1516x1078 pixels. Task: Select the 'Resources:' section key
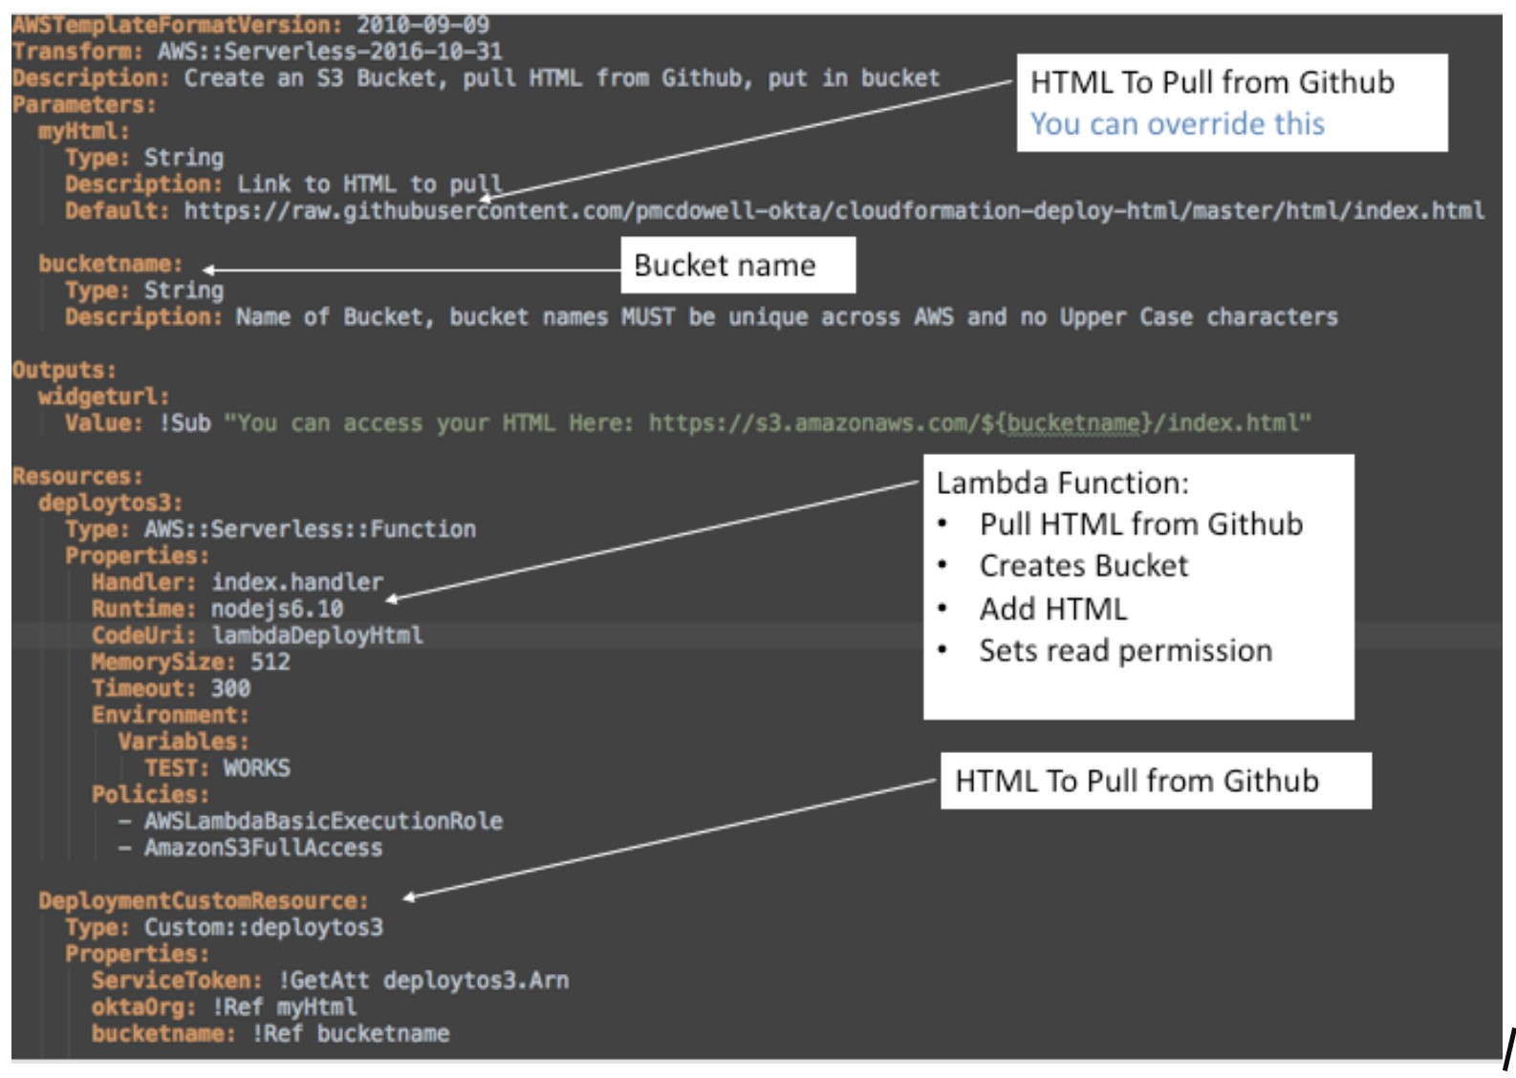tap(77, 476)
